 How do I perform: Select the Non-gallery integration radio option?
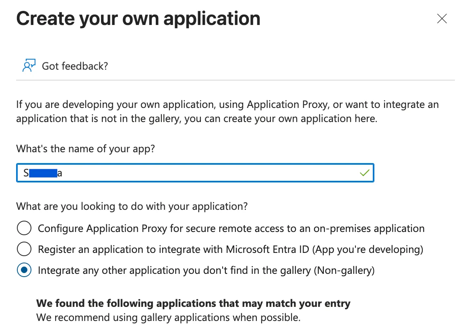[24, 270]
